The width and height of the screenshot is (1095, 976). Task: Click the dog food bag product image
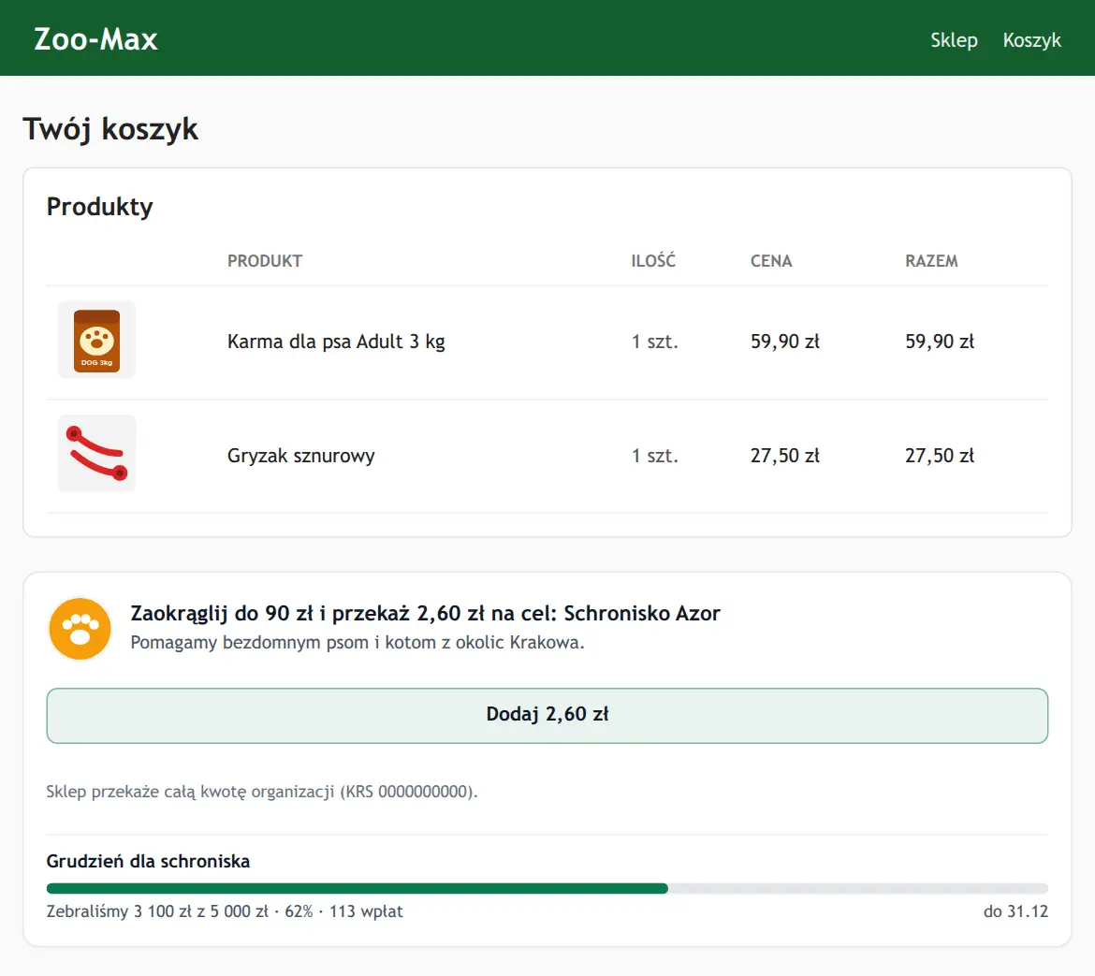96,340
